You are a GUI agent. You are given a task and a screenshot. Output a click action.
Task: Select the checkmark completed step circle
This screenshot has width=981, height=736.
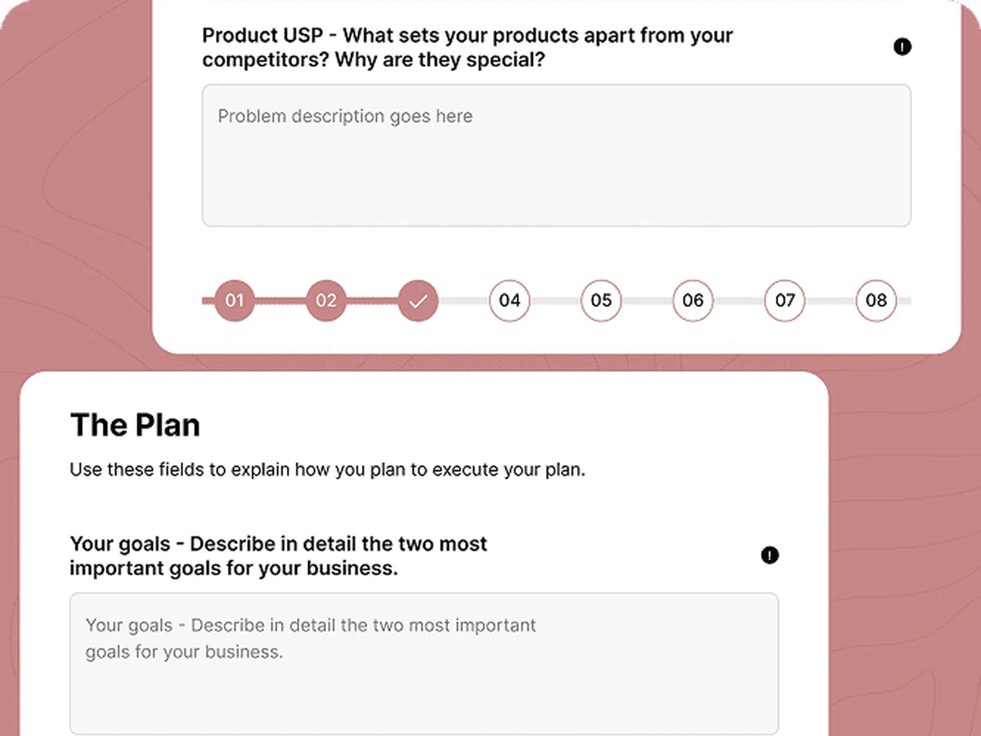click(418, 301)
